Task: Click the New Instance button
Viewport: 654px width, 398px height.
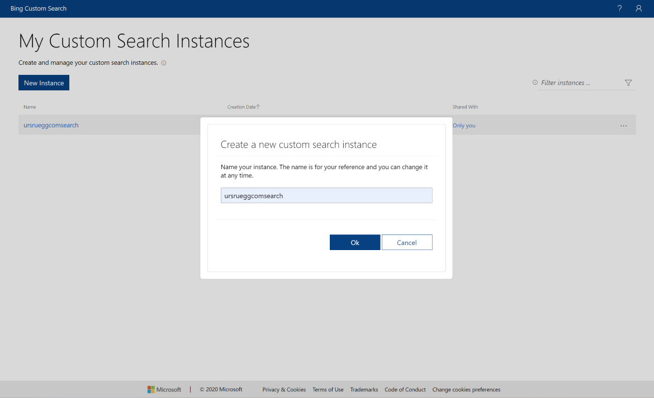Action: [44, 83]
